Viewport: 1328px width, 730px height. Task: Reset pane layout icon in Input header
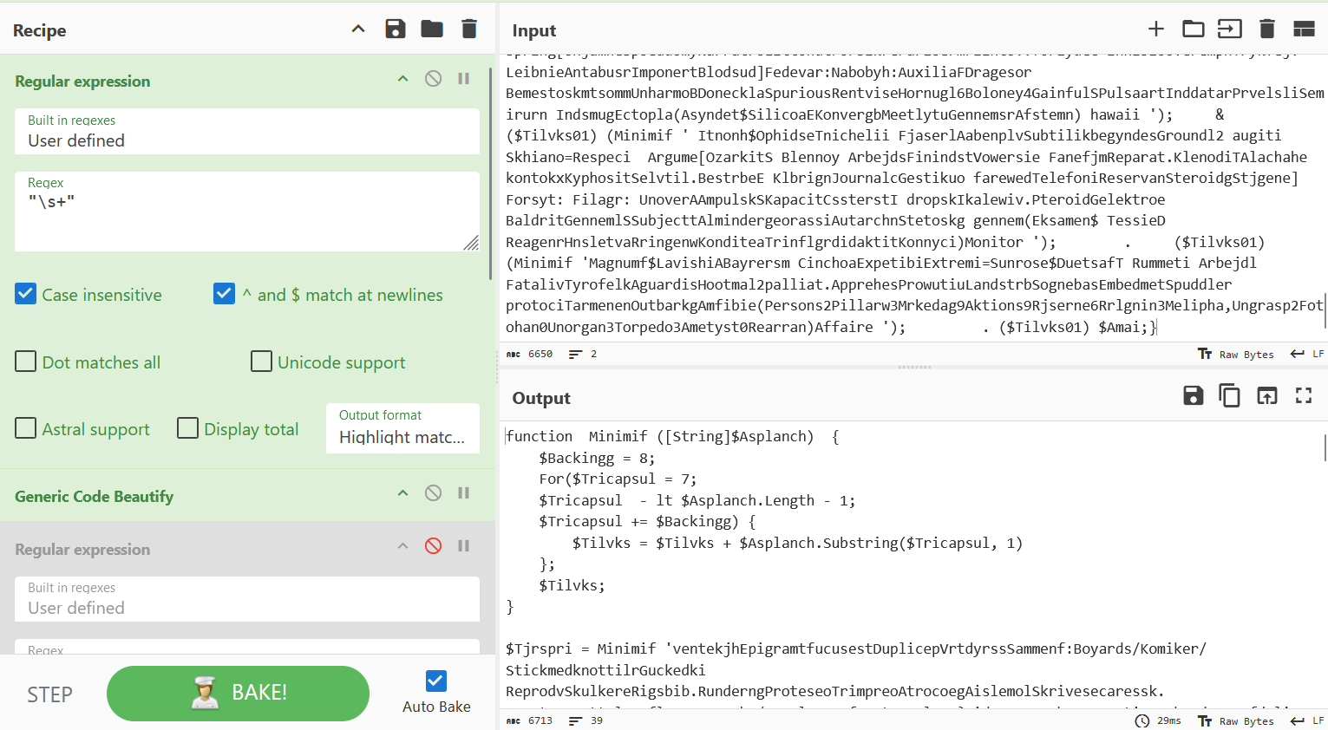click(1305, 29)
